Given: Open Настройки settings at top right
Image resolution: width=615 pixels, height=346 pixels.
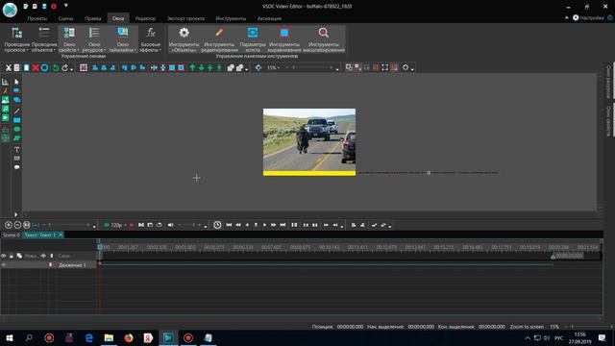Looking at the screenshot, I should (588, 17).
